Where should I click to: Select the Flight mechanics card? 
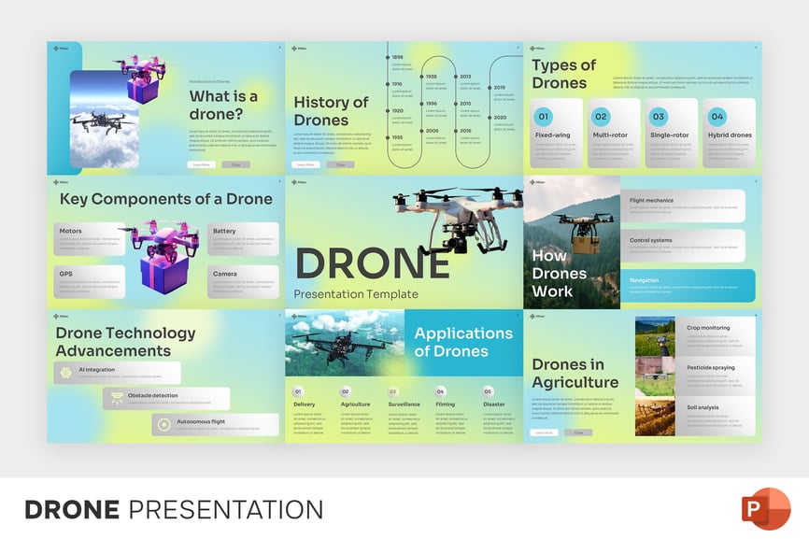[683, 206]
